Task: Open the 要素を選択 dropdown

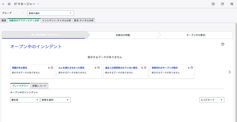Action: coord(56,100)
